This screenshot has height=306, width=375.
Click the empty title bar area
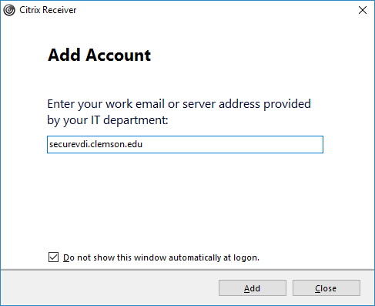point(216,10)
